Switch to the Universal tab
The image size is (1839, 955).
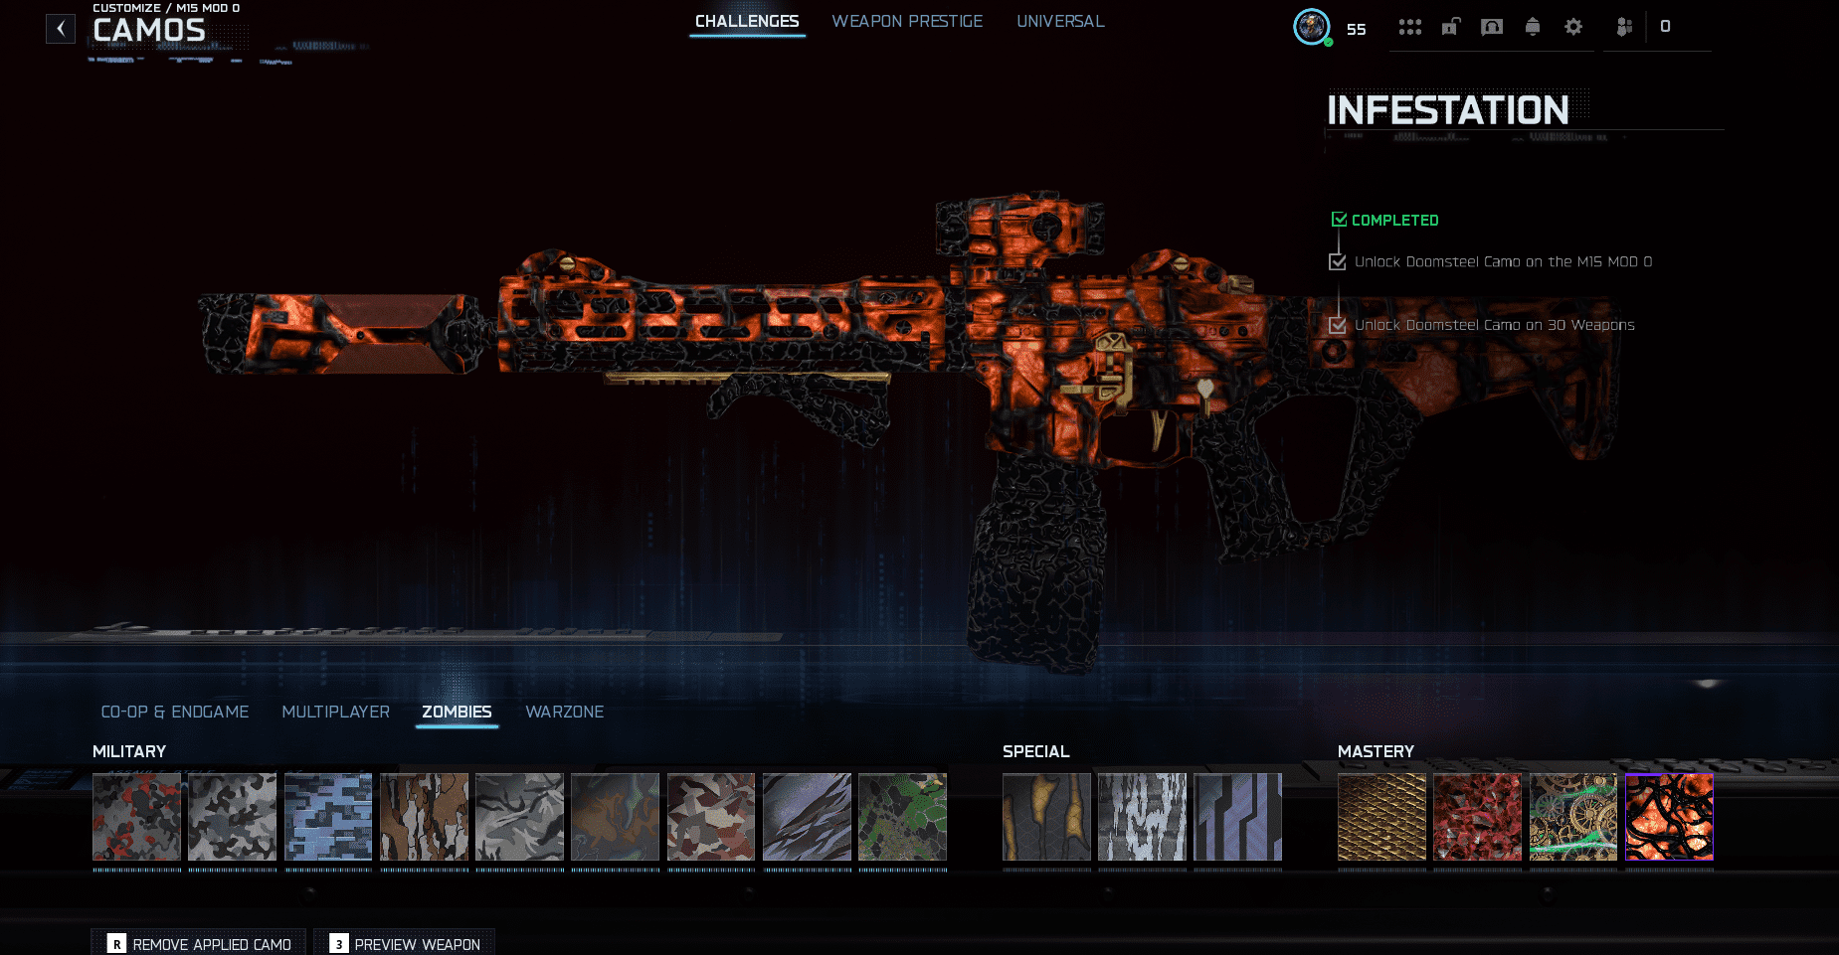coord(1060,21)
